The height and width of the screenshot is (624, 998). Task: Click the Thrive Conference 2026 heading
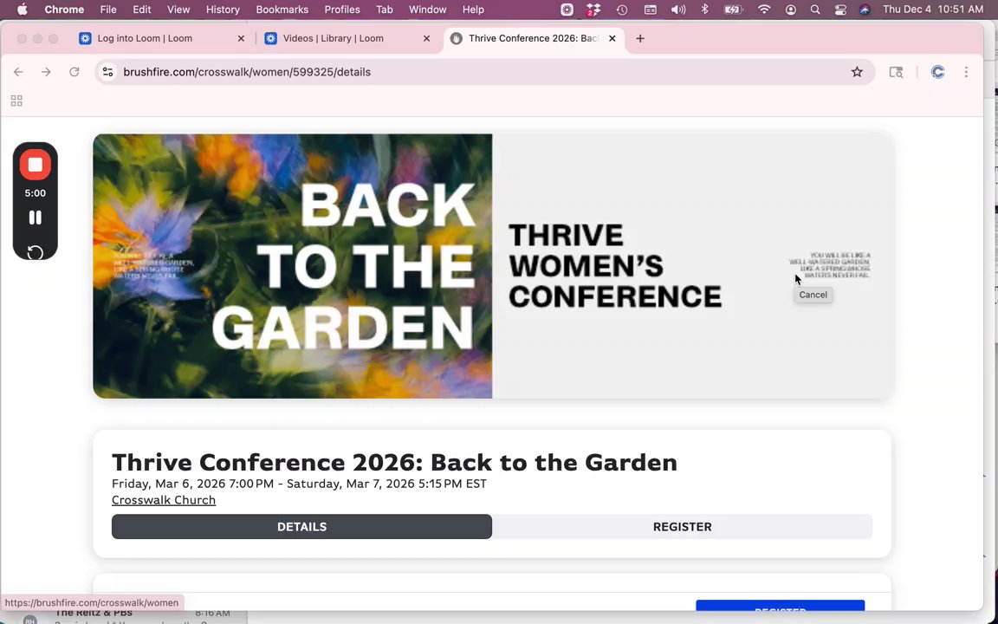click(x=395, y=462)
